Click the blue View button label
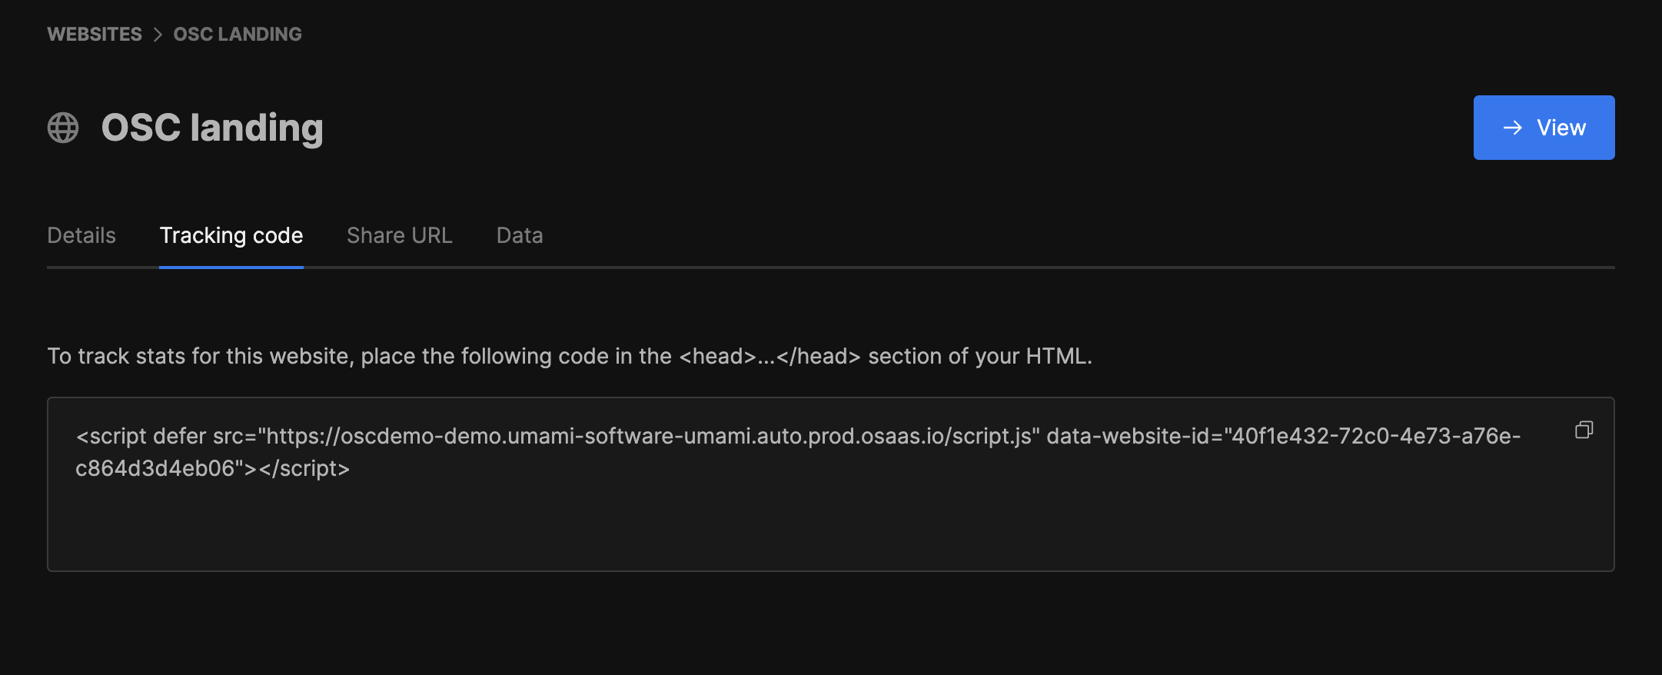 click(x=1561, y=128)
